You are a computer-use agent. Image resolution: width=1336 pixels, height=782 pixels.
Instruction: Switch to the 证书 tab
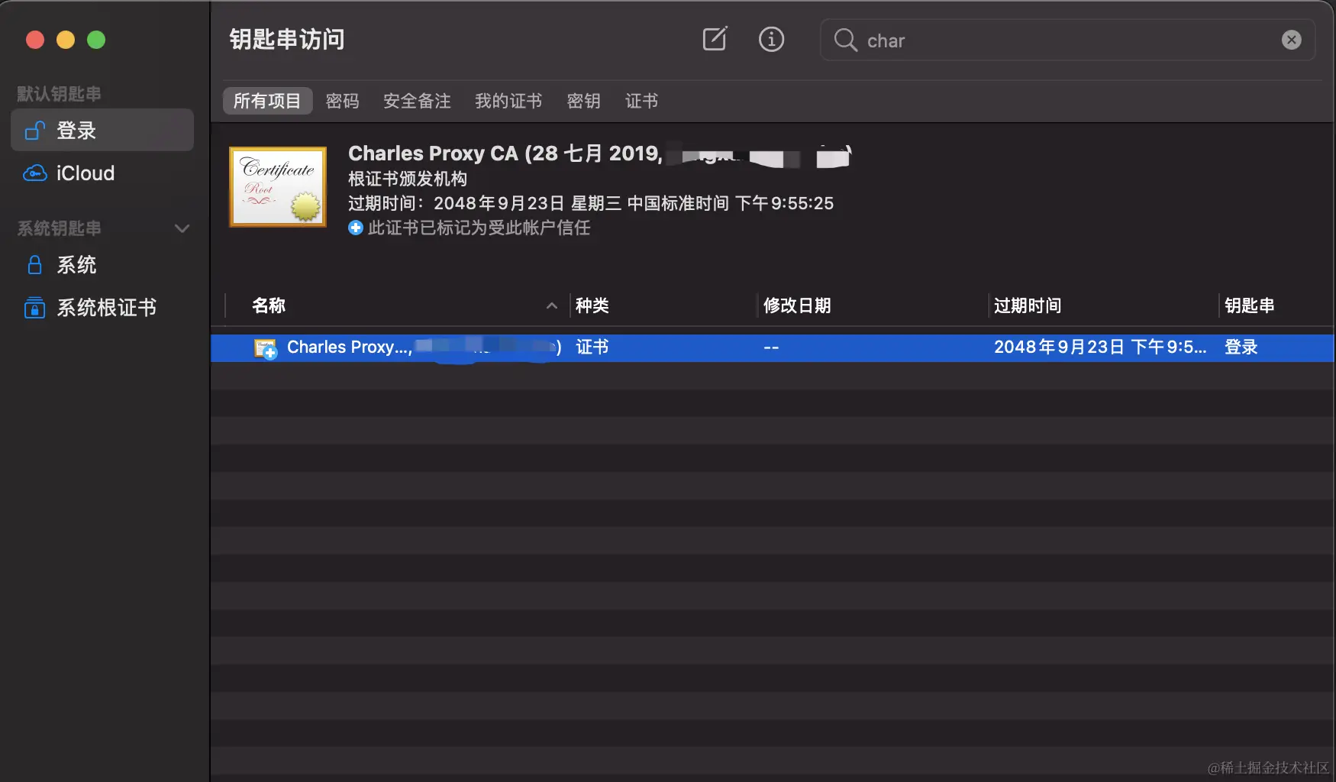click(641, 101)
